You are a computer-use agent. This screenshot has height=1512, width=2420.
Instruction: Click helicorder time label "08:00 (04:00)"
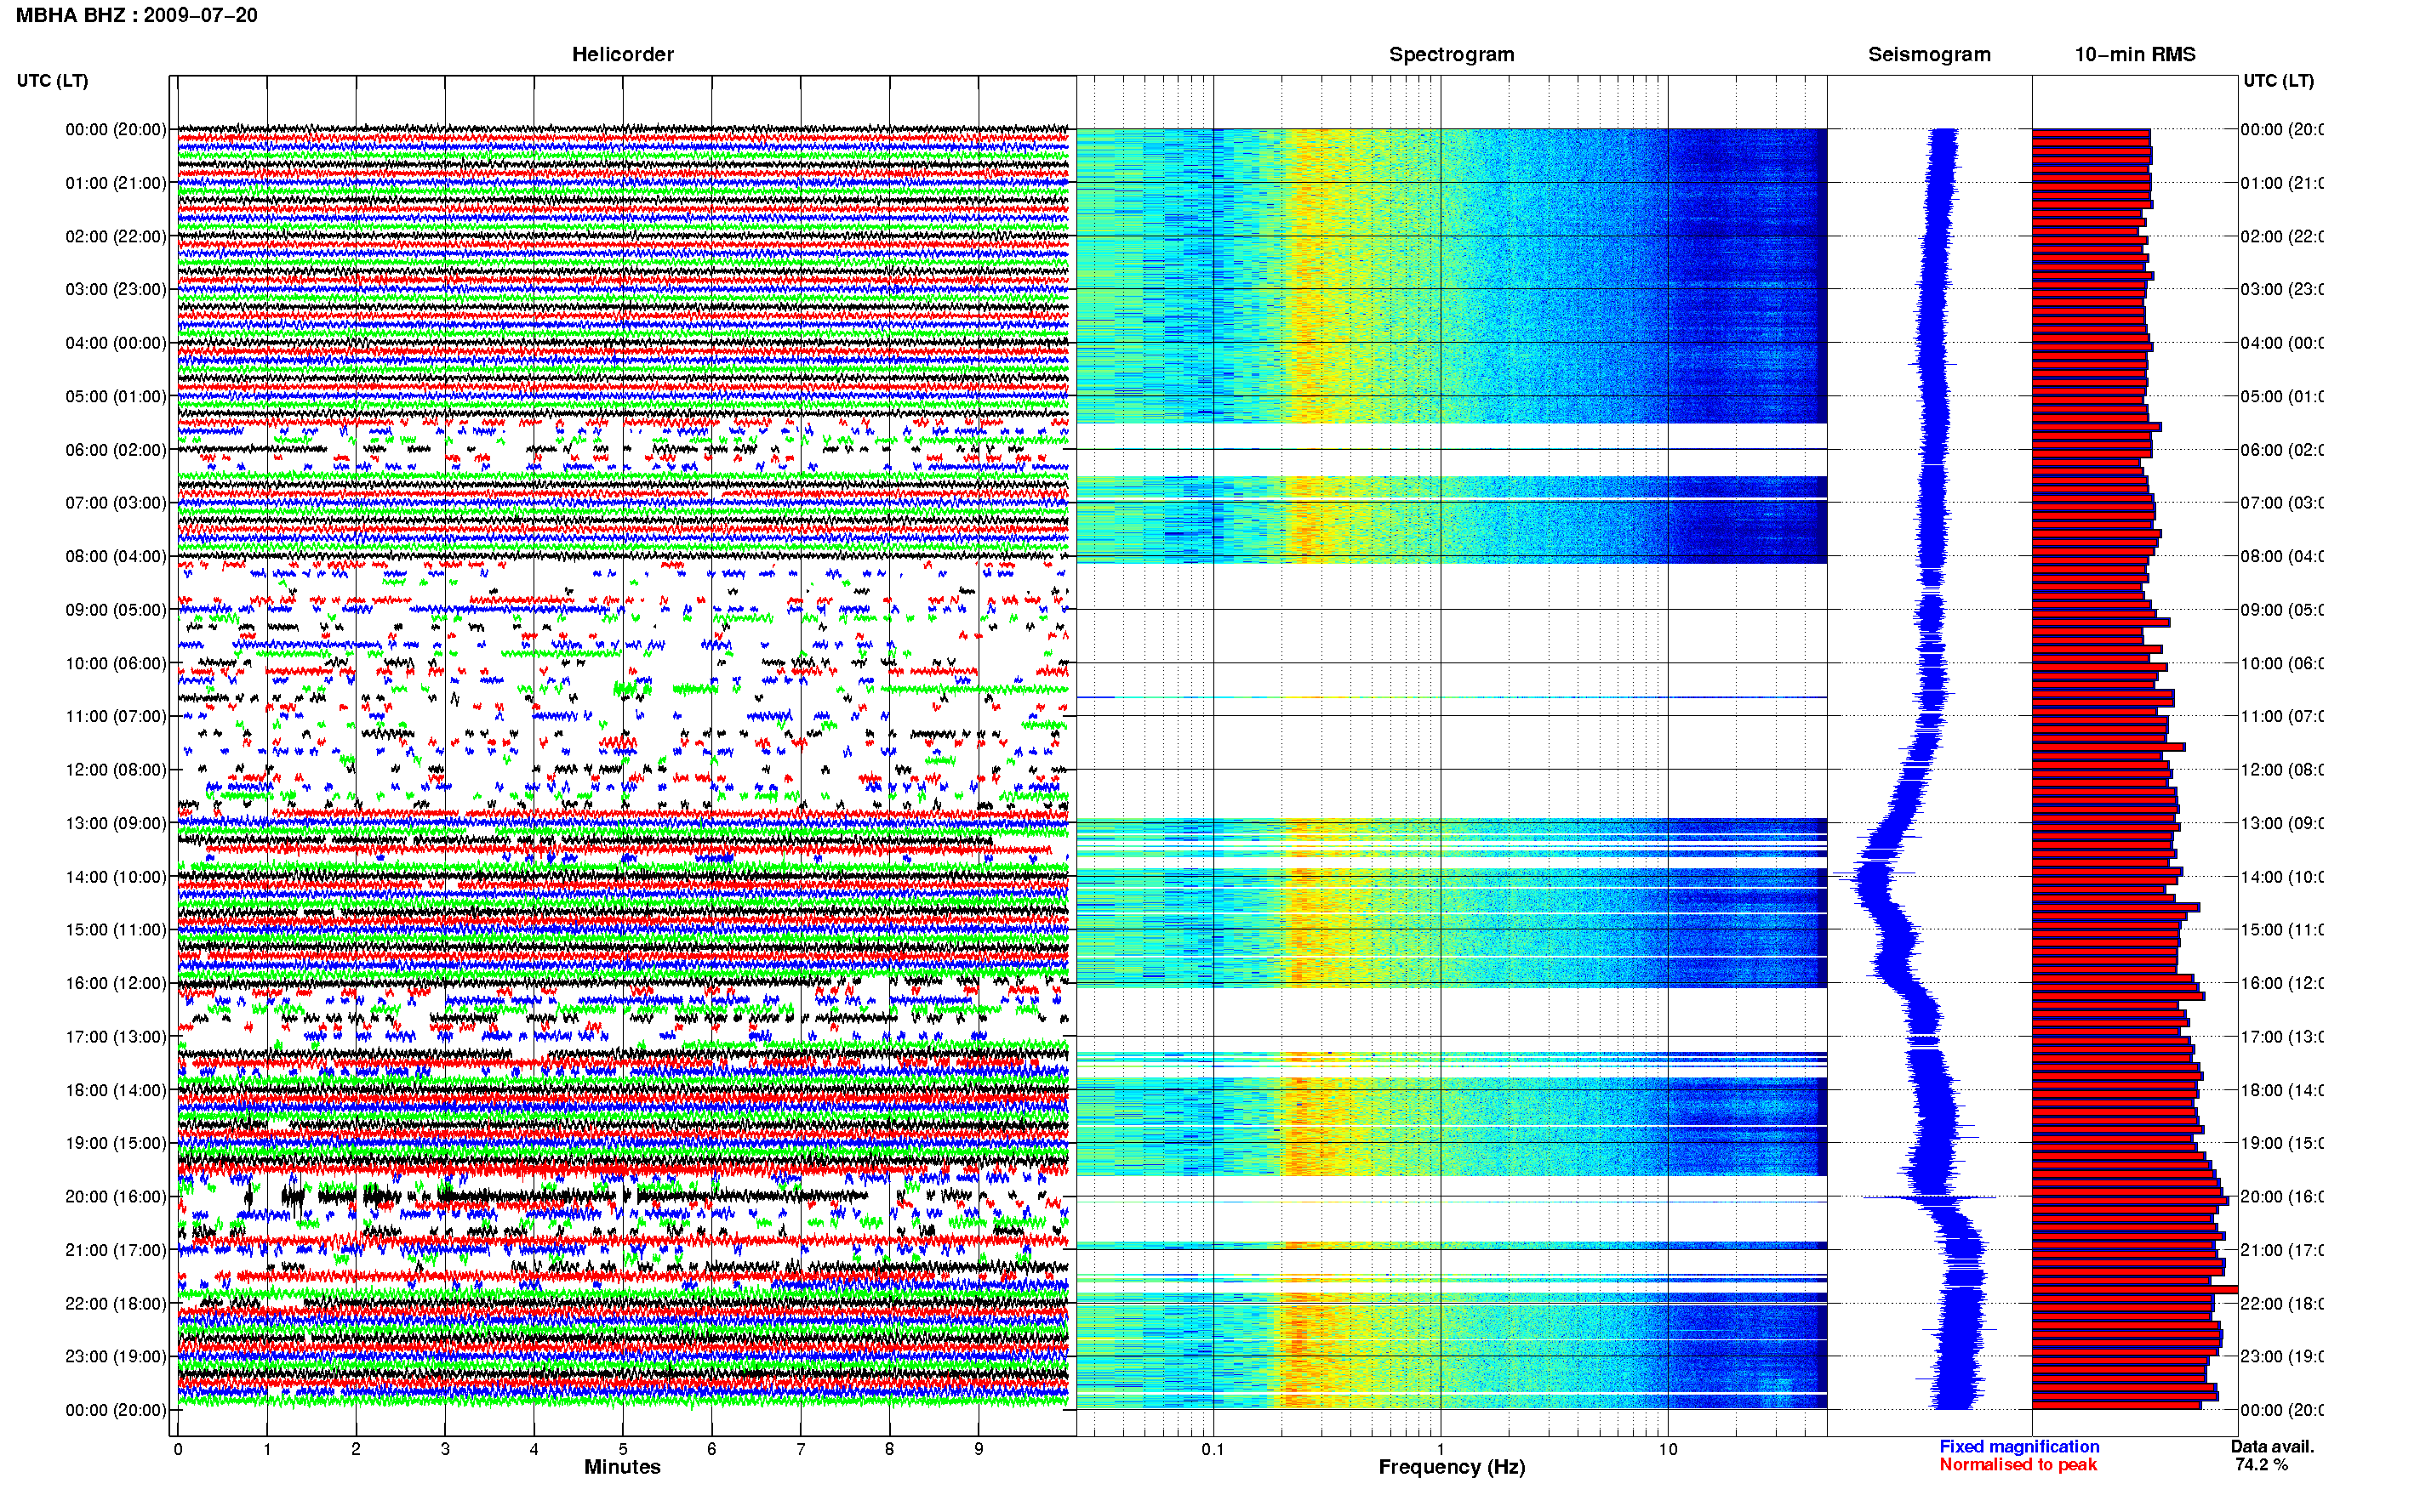point(116,556)
